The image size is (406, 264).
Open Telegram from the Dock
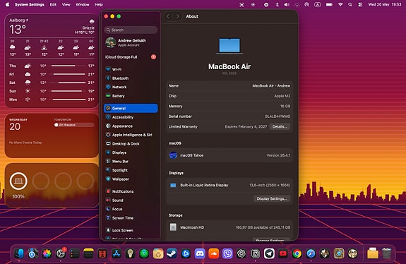coord(269,253)
